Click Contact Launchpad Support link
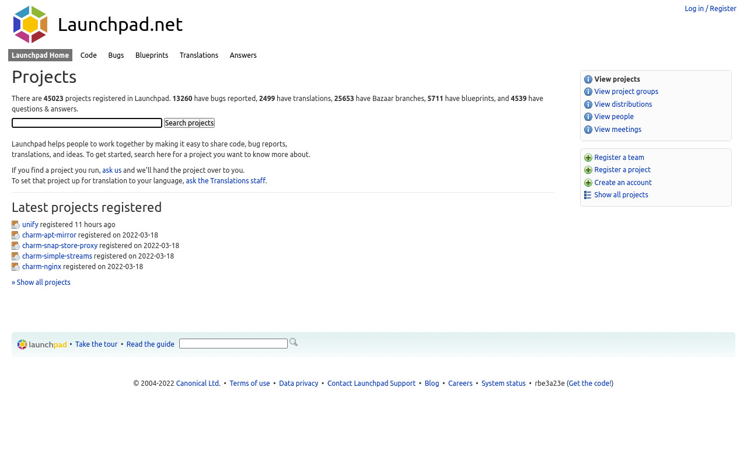This screenshot has width=747, height=467. (371, 384)
